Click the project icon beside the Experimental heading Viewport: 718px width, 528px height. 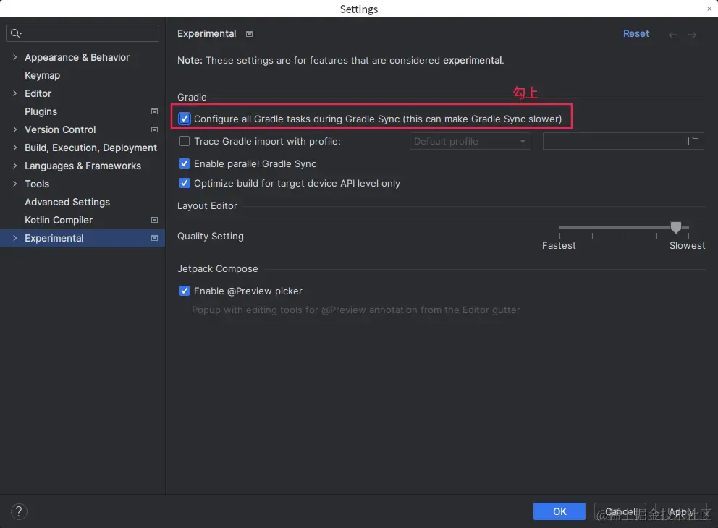[249, 34]
